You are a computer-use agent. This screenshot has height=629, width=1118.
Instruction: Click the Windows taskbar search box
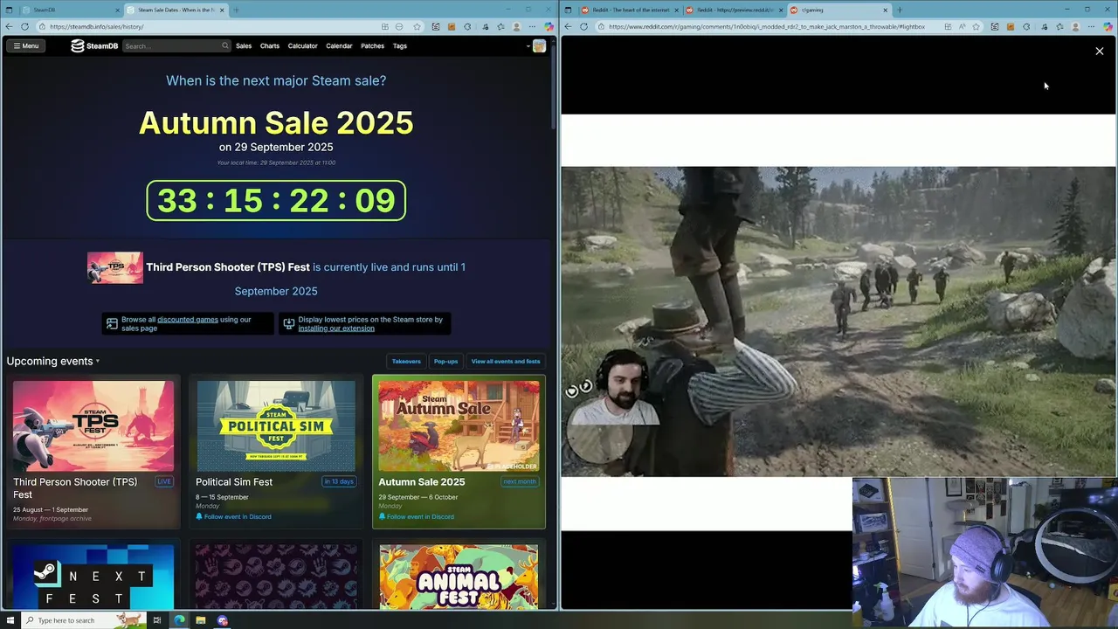(x=83, y=620)
